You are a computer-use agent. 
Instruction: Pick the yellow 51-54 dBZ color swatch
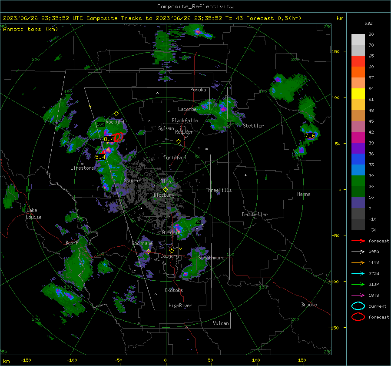click(358, 94)
